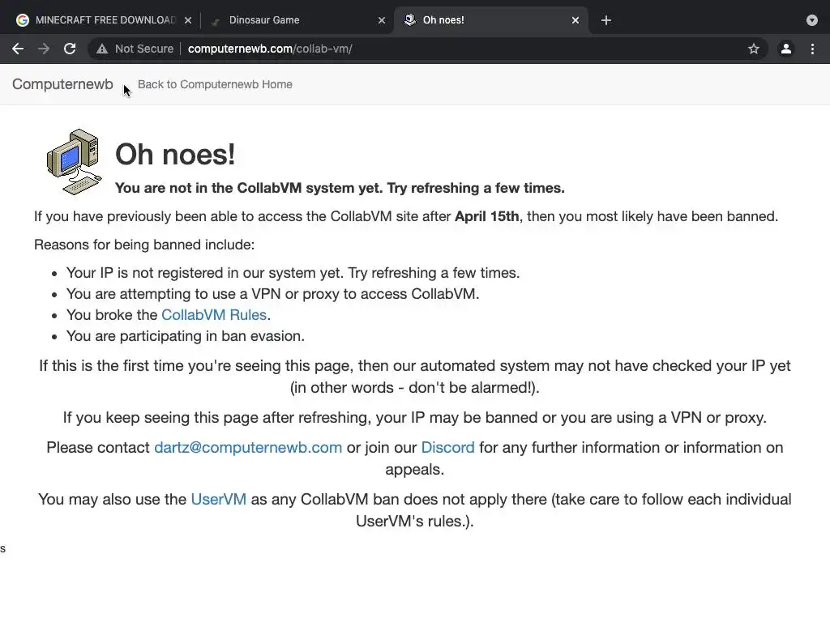The image size is (830, 622).
Task: Close the MINECRAFT FREE DOWNLOAD tab
Action: [188, 20]
